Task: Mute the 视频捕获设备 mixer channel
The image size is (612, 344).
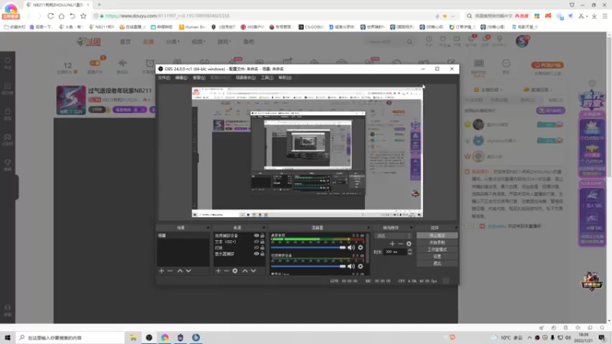Action: (x=351, y=266)
